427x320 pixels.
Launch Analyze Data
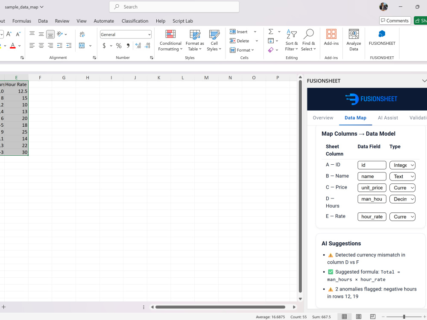354,40
